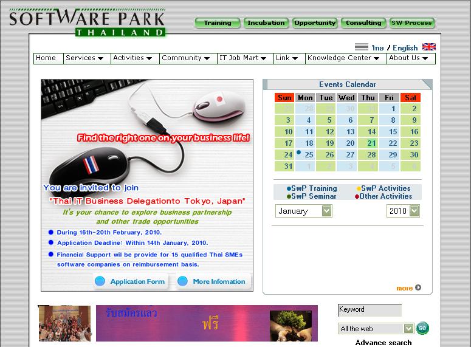Open the group photo thumbnail
This screenshot has height=347, width=471.
click(64, 323)
